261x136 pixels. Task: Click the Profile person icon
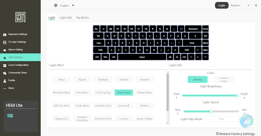coord(5,81)
